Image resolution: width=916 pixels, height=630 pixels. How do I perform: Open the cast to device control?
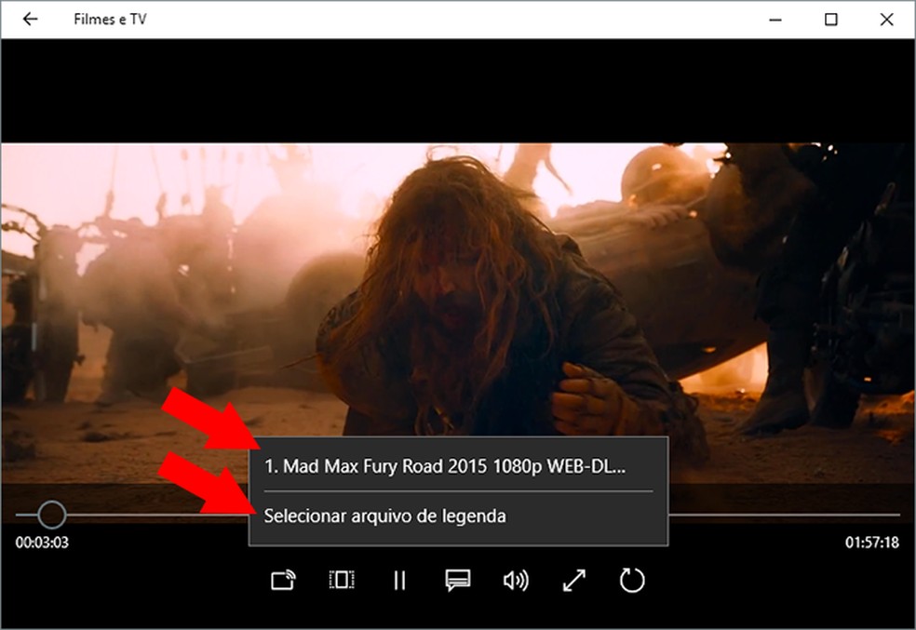pyautogui.click(x=283, y=581)
